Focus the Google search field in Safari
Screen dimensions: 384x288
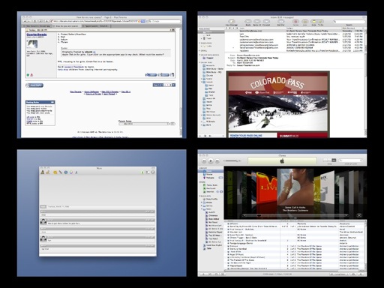tap(165, 21)
